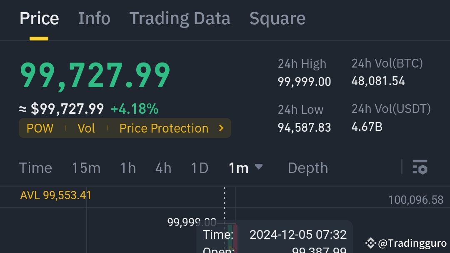Choose the 1h chart interval
The width and height of the screenshot is (450, 253).
point(128,168)
